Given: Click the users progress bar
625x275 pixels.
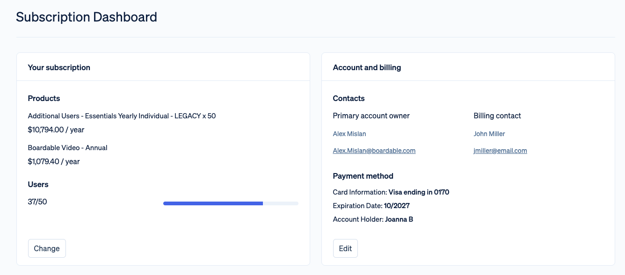Looking at the screenshot, I should click(231, 203).
